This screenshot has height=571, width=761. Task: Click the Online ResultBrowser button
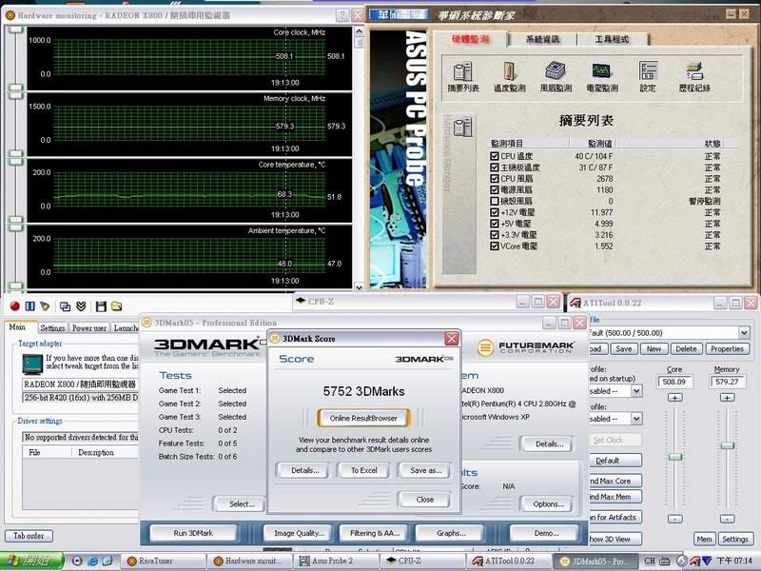(363, 418)
